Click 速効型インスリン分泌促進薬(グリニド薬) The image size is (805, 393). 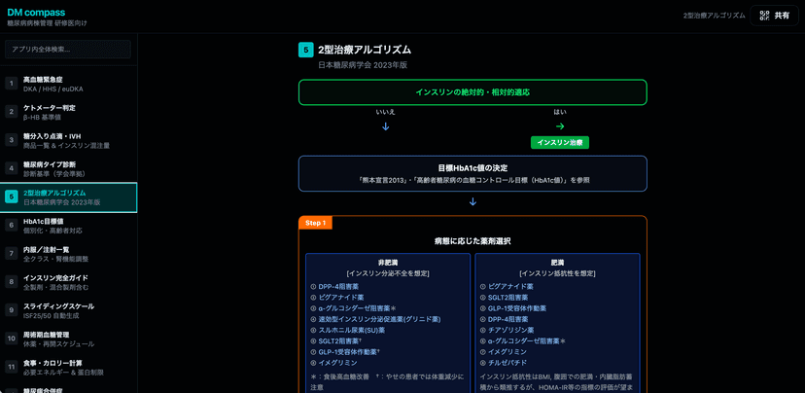coord(379,319)
